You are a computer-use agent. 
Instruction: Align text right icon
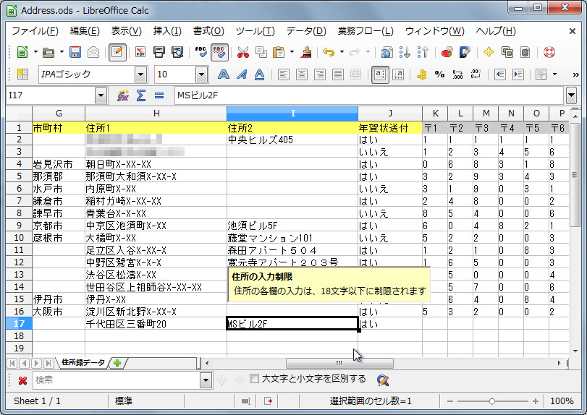coord(320,74)
